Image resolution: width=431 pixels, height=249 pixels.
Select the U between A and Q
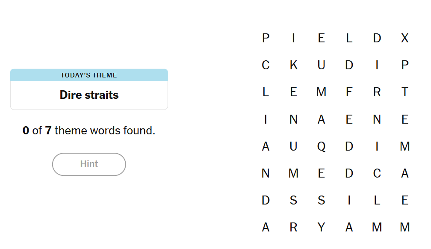(x=293, y=146)
